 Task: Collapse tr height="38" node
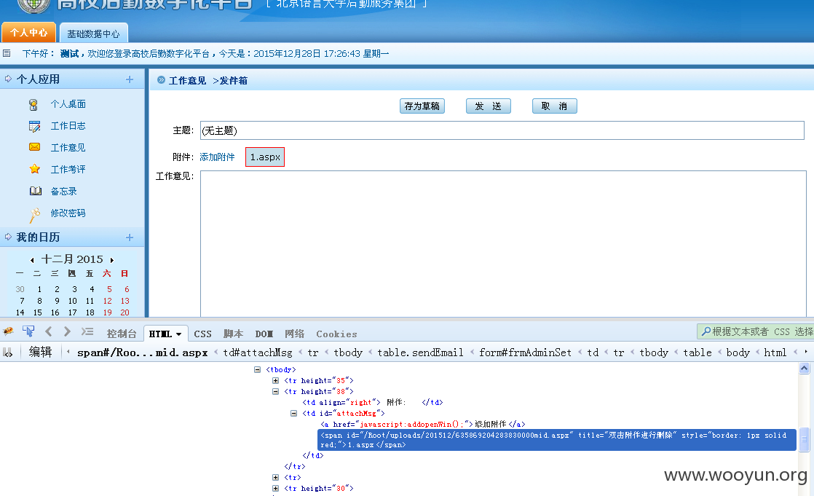pyautogui.click(x=276, y=392)
